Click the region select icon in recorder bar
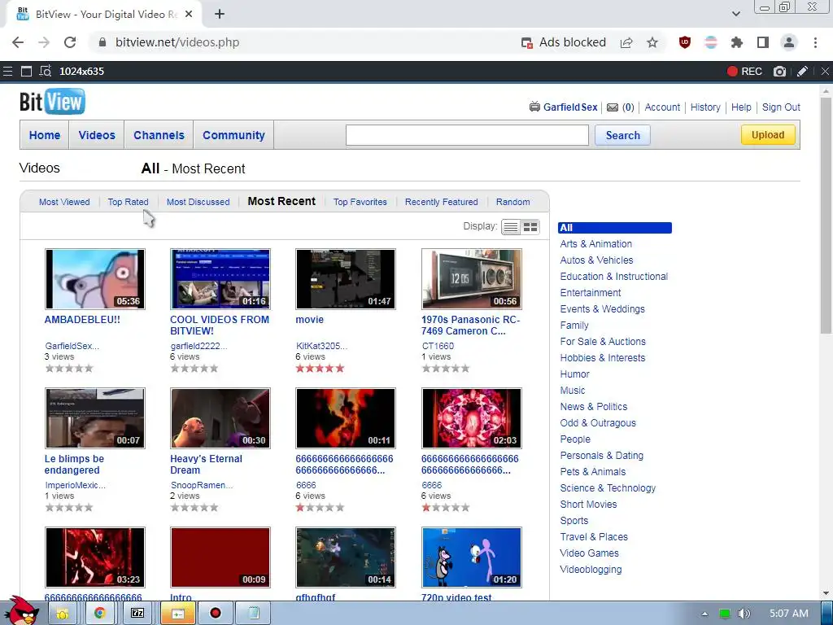Screen dimensions: 833x625 click(x=46, y=72)
